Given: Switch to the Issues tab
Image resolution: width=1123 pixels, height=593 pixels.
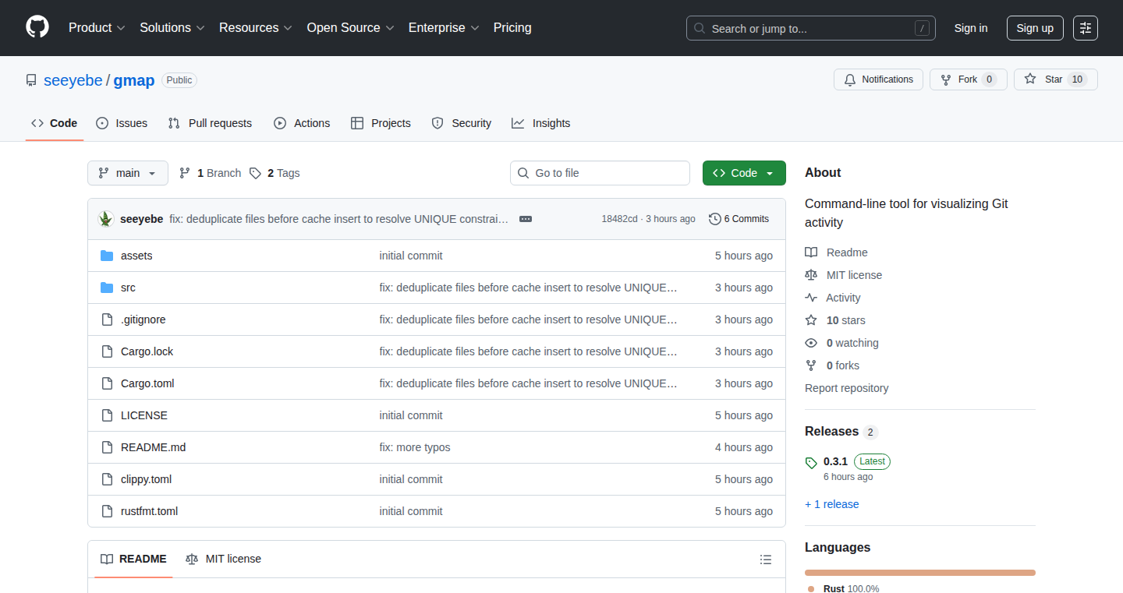Looking at the screenshot, I should click(x=122, y=123).
